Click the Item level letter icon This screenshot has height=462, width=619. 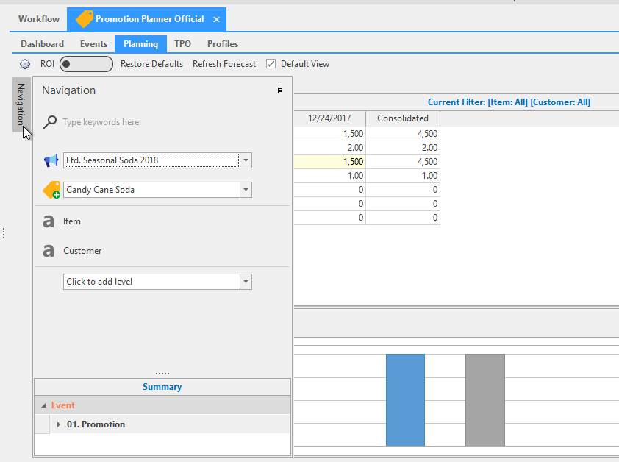click(x=49, y=221)
